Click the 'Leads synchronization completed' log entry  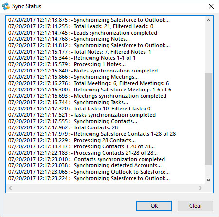(x=83, y=33)
